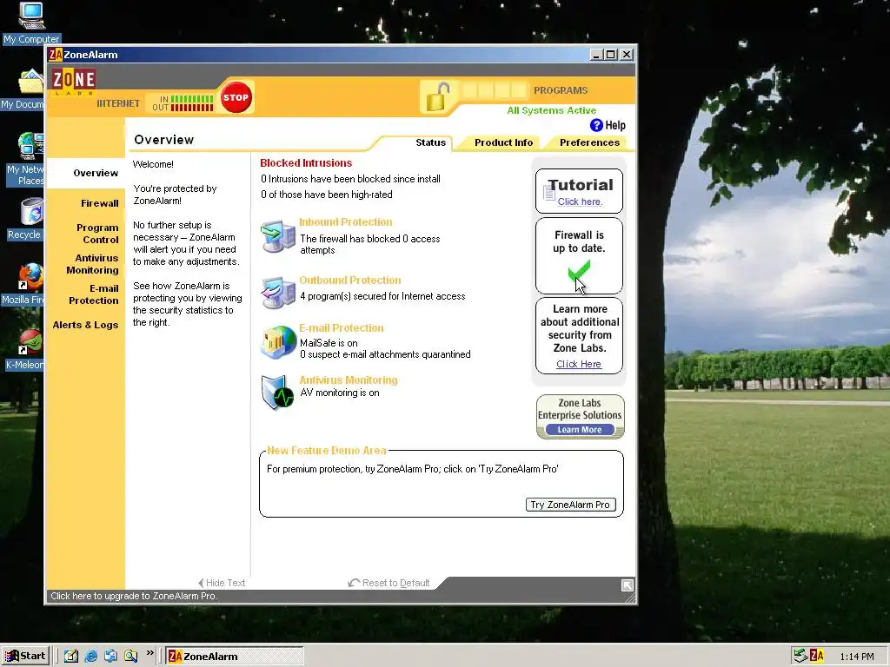
Task: Click 'Click Here' under Zone Labs security
Action: (x=578, y=364)
